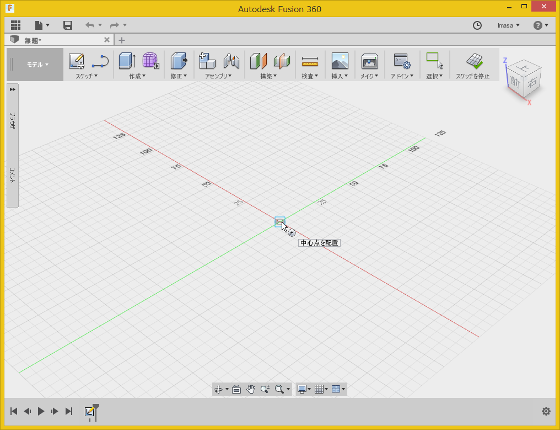Redo the last action
The image size is (560, 430).
[x=114, y=25]
